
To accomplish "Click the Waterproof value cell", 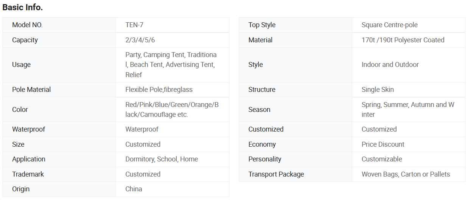I will point(142,129).
